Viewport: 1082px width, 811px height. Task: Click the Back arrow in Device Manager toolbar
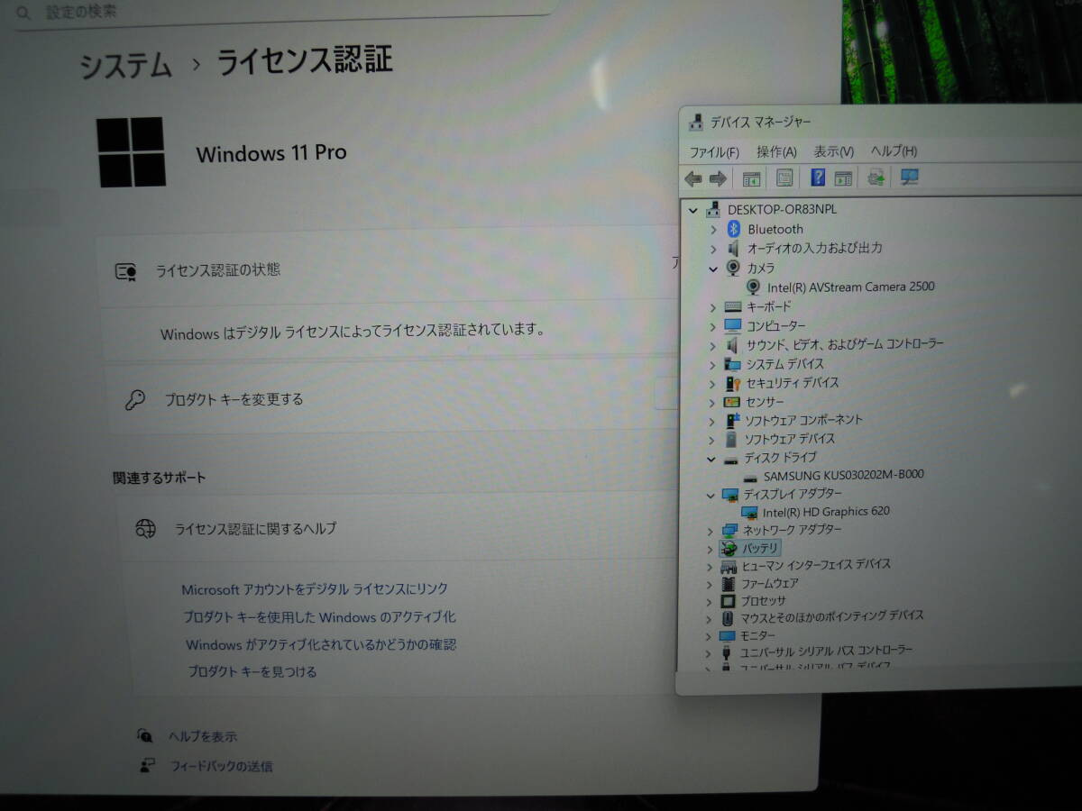(x=693, y=178)
